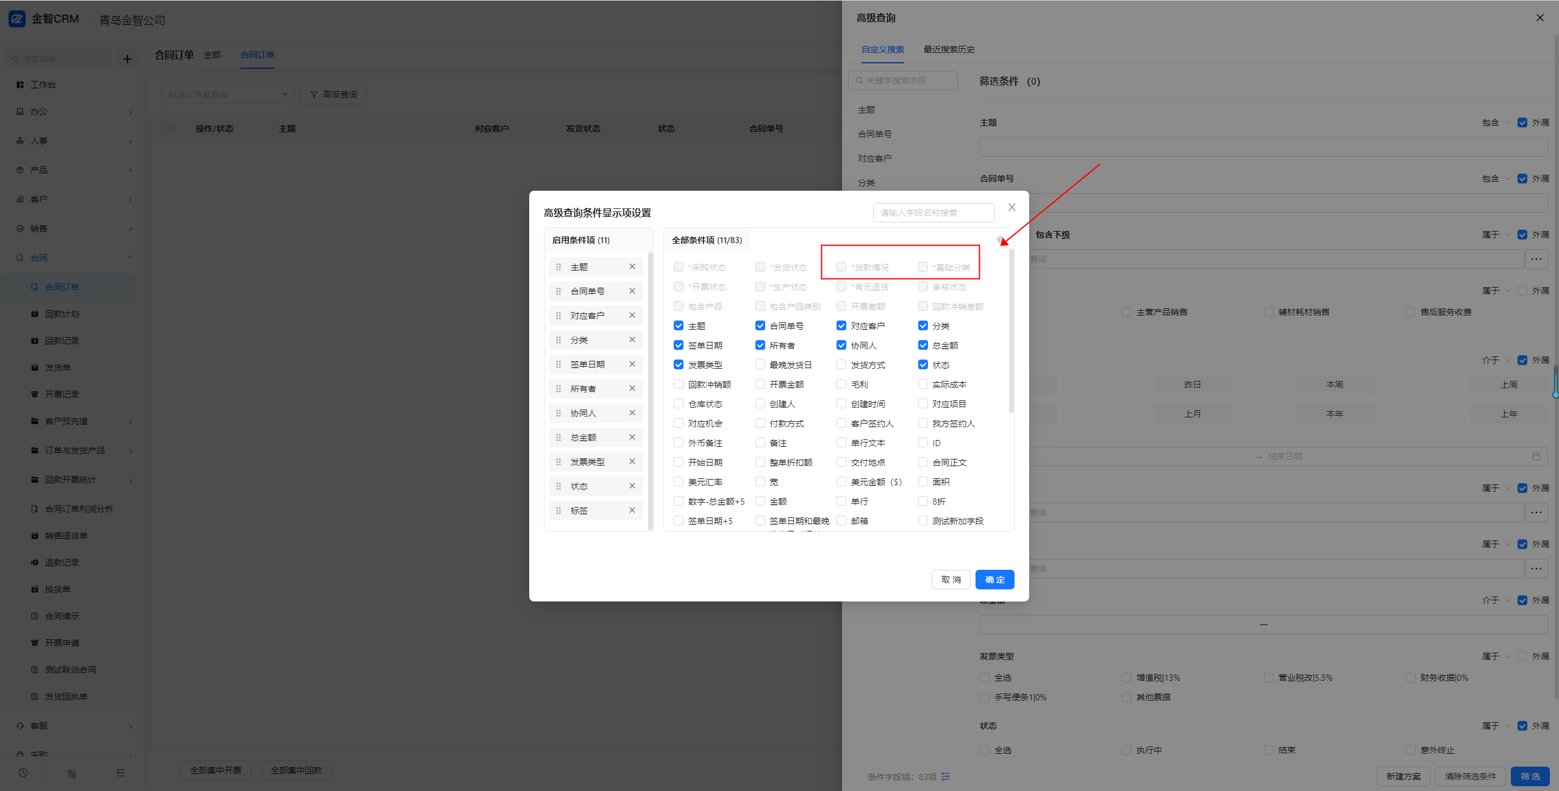Screen dimensions: 1559x791
Task: Uncheck the 总金额 condition checkbox
Action: (x=923, y=346)
